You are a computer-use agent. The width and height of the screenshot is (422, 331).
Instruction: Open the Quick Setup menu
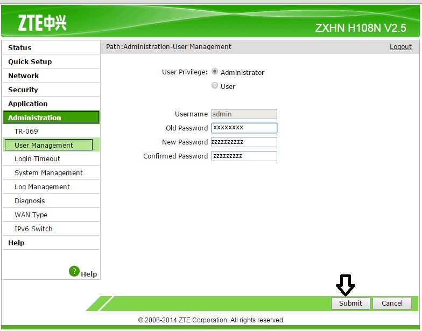pos(51,61)
